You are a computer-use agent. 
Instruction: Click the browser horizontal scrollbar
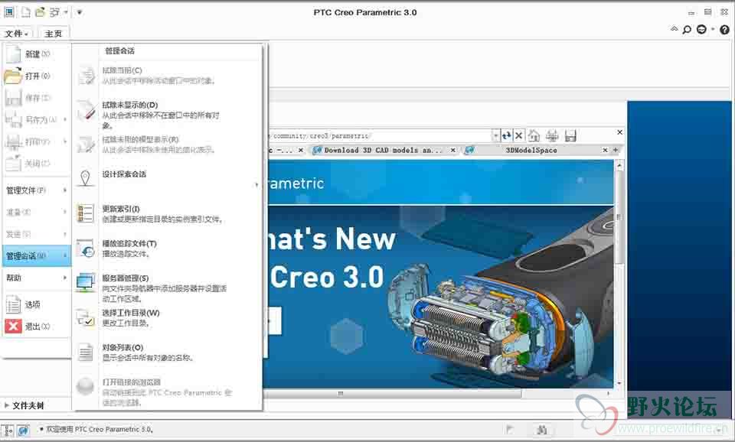(x=394, y=393)
